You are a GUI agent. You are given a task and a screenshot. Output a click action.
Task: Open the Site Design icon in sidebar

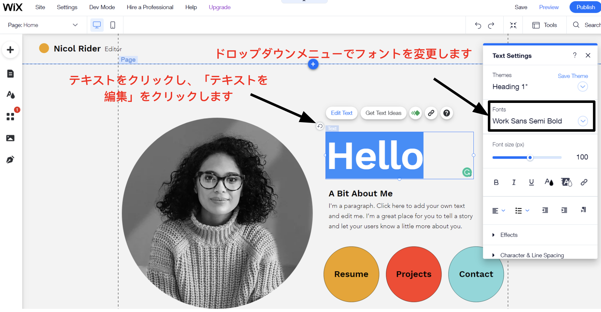pyautogui.click(x=10, y=95)
